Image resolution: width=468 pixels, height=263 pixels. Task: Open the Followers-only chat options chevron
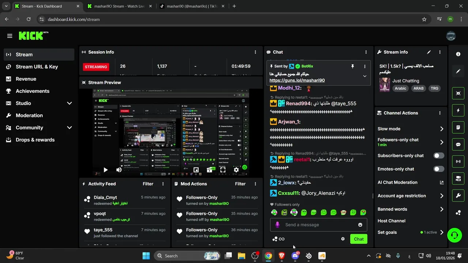[x=442, y=142]
